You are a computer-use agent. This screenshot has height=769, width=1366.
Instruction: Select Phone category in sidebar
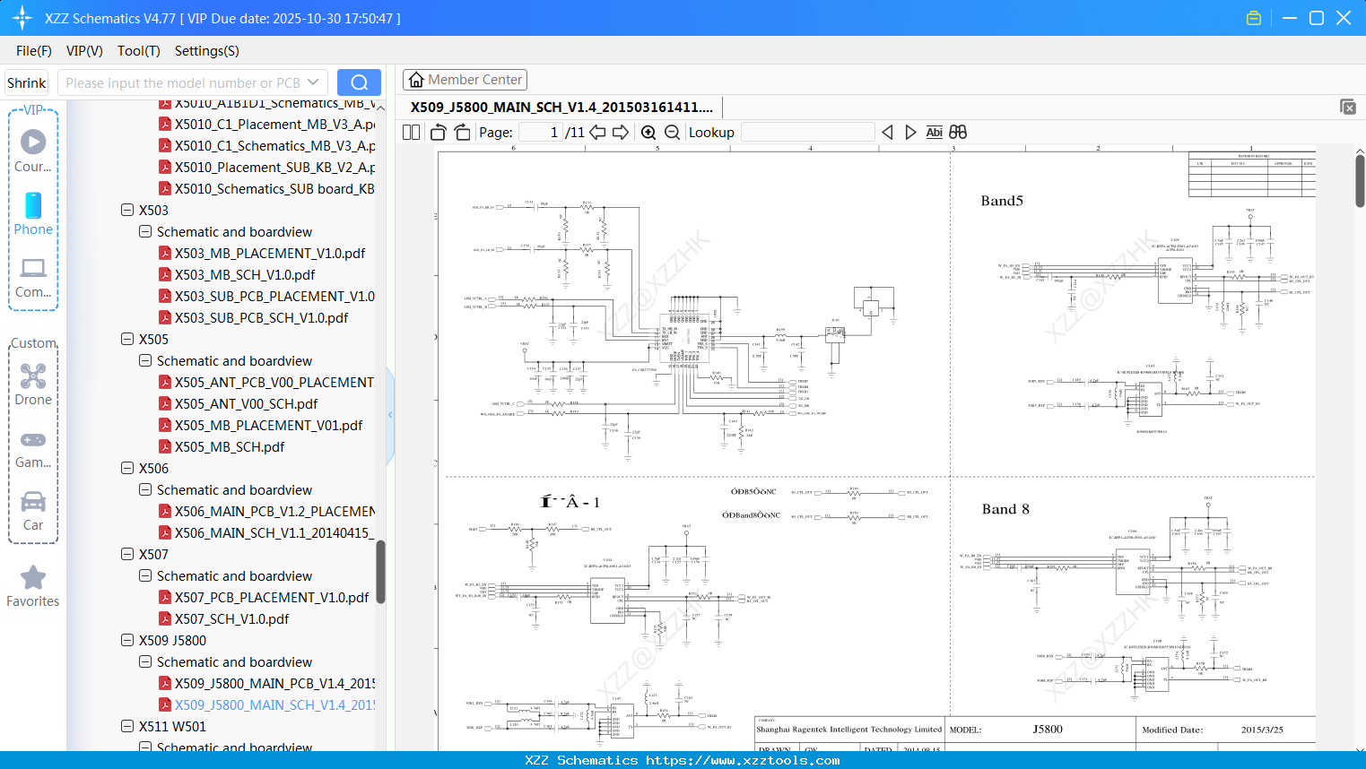pos(33,213)
